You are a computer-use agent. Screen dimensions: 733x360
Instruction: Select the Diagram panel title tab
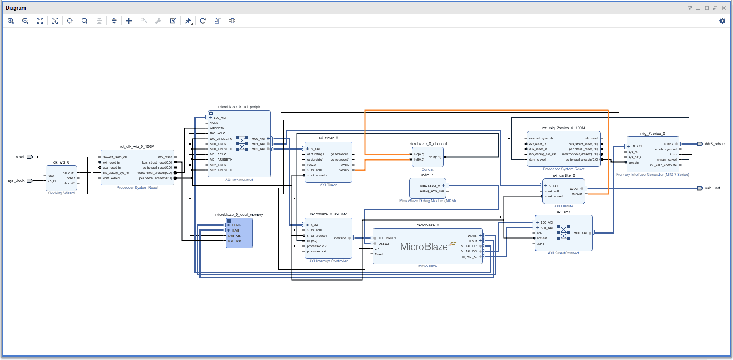tap(16, 8)
